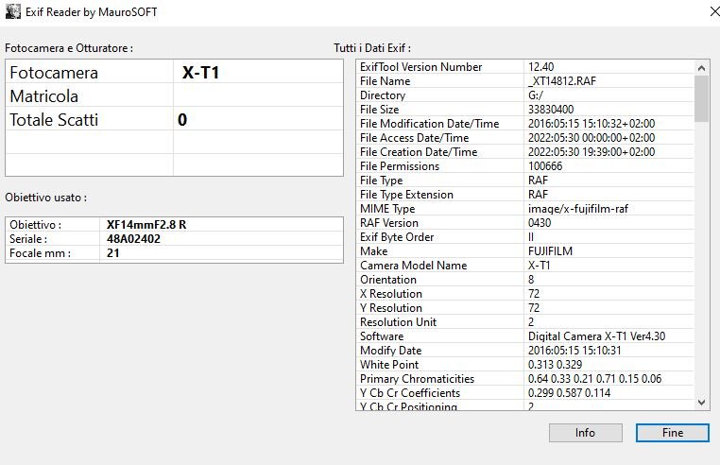Select the MIME Type value image/x-fujifilm-raf
Image resolution: width=720 pixels, height=465 pixels.
point(578,209)
